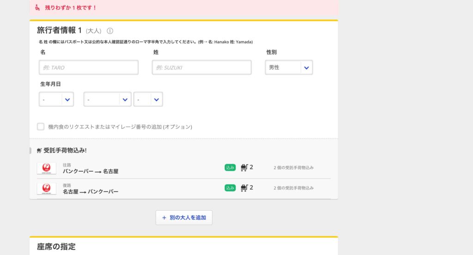Expand the last 生年月日 dropdown
Image resolution: width=473 pixels, height=255 pixels.
point(148,100)
